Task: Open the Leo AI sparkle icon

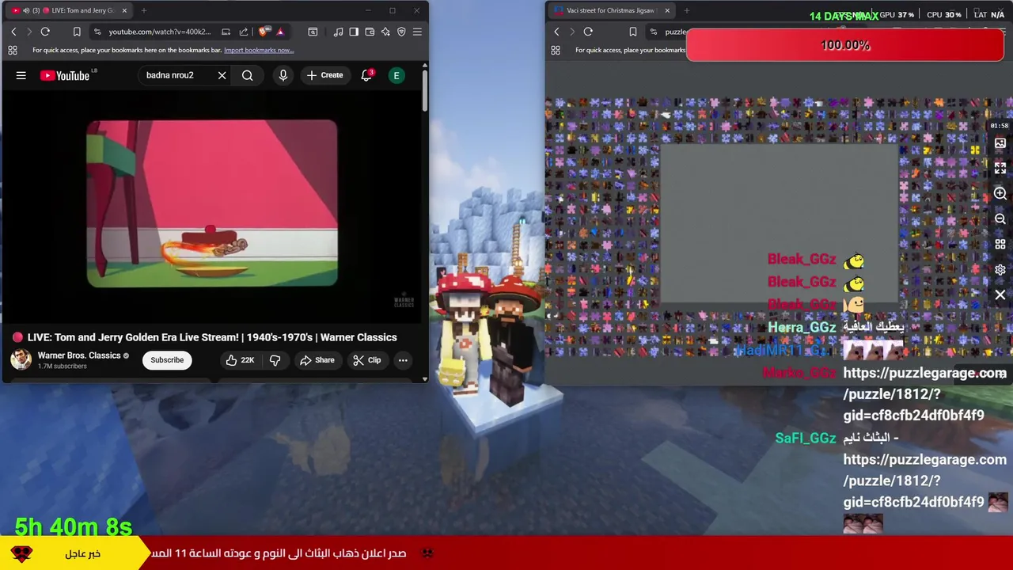Action: click(385, 32)
